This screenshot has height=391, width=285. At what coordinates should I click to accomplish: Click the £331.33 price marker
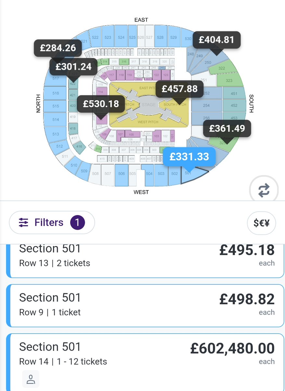tap(189, 157)
